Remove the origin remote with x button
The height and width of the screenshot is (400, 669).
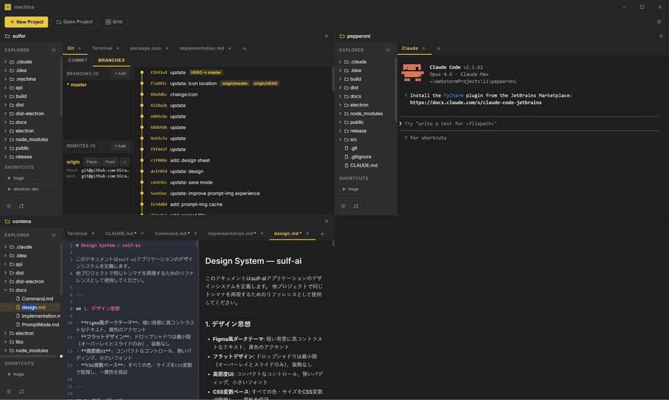point(124,162)
